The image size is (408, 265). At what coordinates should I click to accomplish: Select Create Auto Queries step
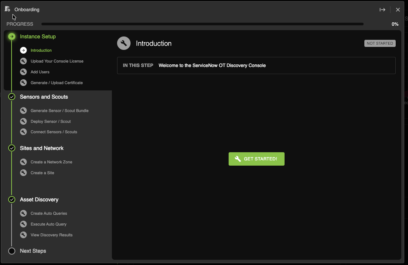click(x=49, y=213)
